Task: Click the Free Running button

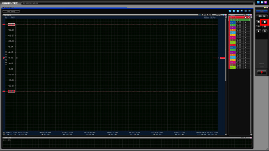Action: (x=11, y=11)
